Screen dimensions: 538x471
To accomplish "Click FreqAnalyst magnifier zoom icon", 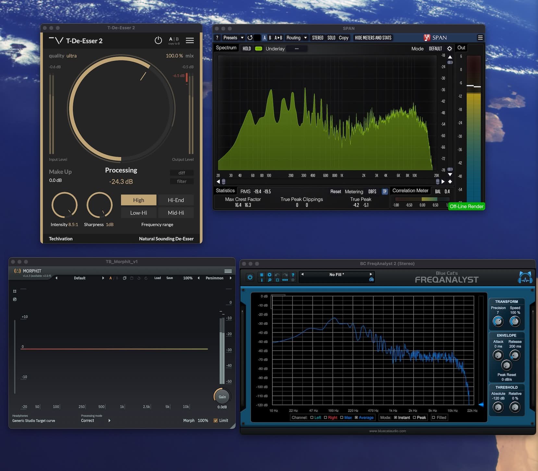I will click(269, 280).
